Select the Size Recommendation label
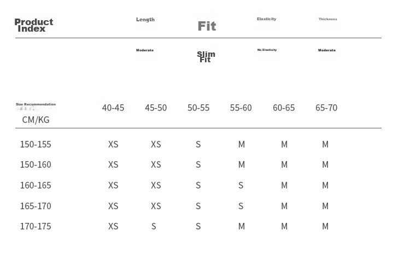Screen dimensions: 410x254 (x=36, y=104)
